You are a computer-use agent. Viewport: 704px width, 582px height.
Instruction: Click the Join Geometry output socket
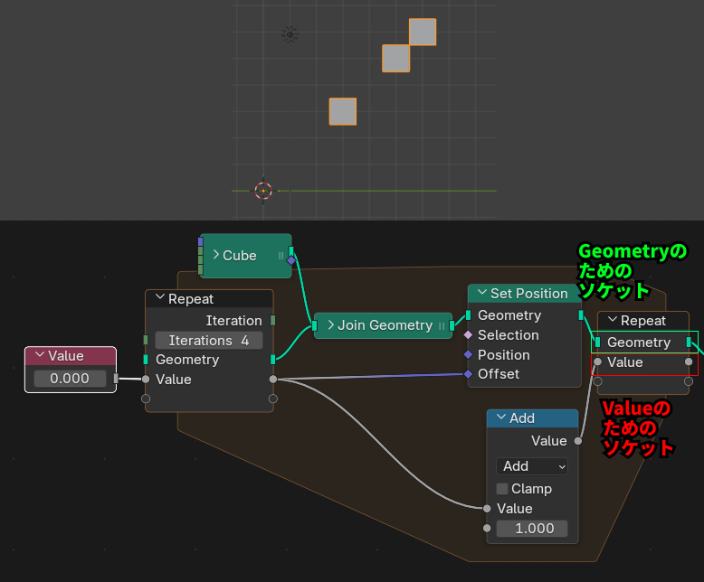coord(452,325)
